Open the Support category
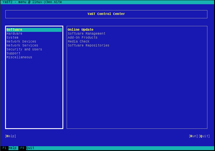 14,53
